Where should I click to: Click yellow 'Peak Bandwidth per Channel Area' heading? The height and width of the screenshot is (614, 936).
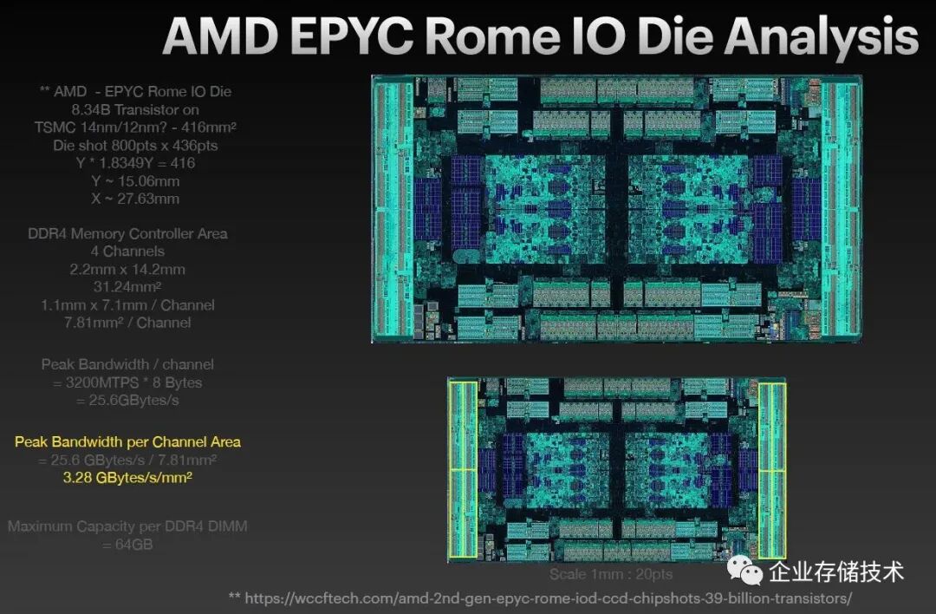[127, 442]
